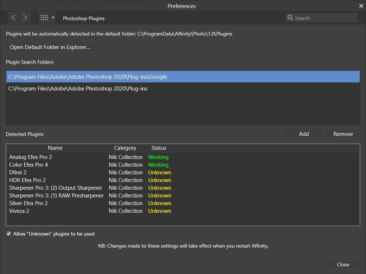Show all preferences grid icon
The image size is (366, 274).
[x=44, y=18]
